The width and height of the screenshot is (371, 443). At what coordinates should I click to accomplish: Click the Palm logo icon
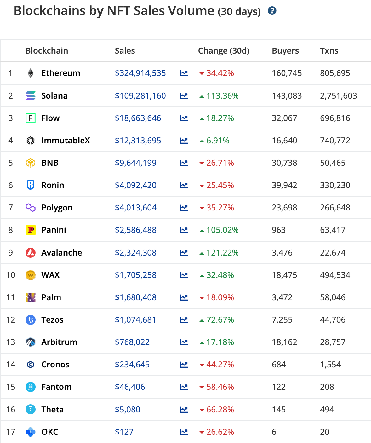pos(31,297)
